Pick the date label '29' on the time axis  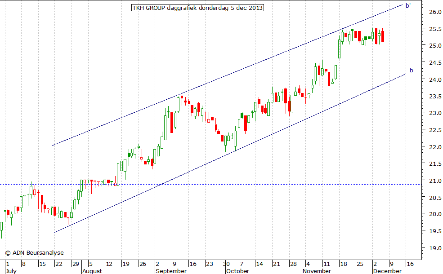point(76,264)
